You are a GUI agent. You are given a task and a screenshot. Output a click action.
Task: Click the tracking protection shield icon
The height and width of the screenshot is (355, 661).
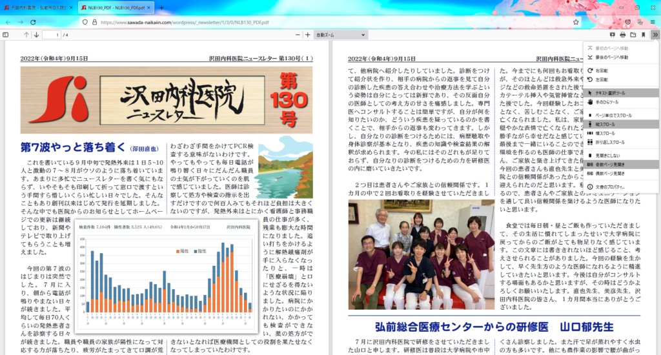[85, 22]
